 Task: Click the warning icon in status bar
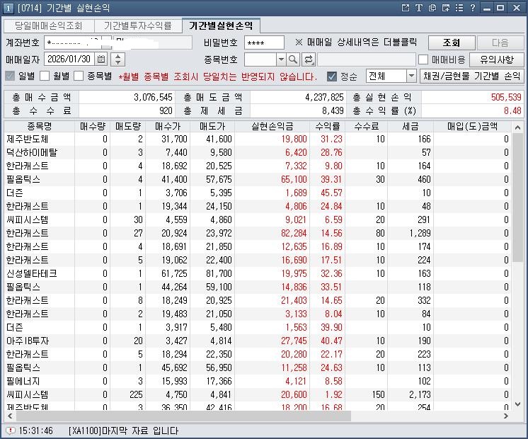pos(11,431)
